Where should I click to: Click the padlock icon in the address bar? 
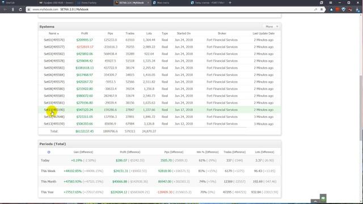click(x=29, y=10)
